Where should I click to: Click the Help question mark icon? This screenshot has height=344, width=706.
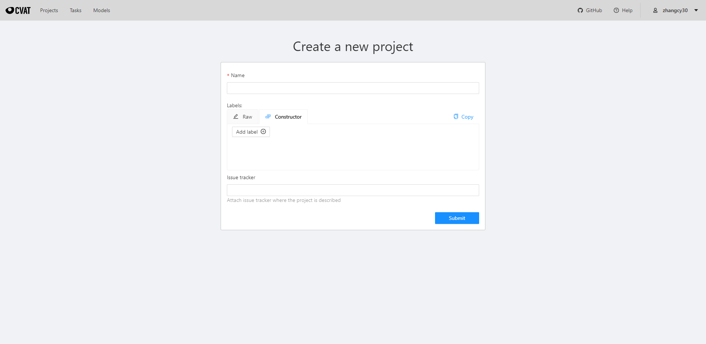point(616,10)
